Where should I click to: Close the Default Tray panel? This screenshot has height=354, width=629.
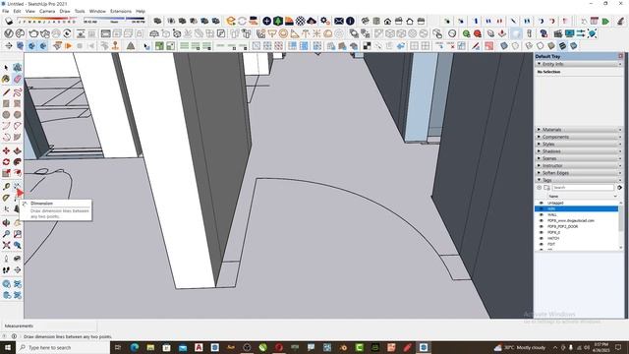(x=620, y=56)
